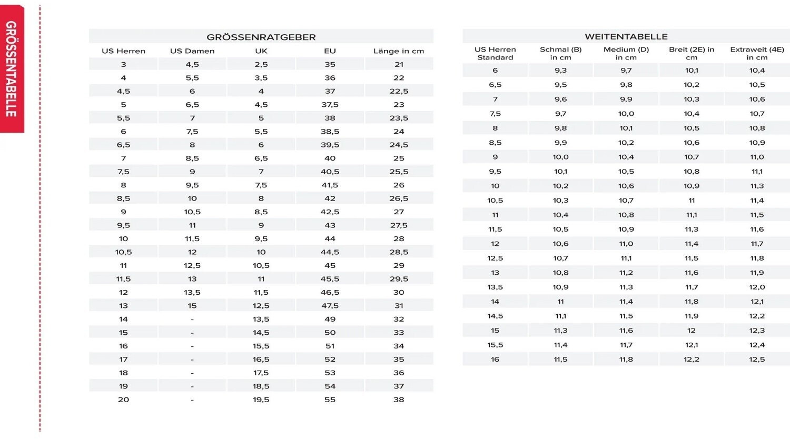This screenshot has height=439, width=790.
Task: Click EU size 37,5 cell
Action: [x=330, y=105]
